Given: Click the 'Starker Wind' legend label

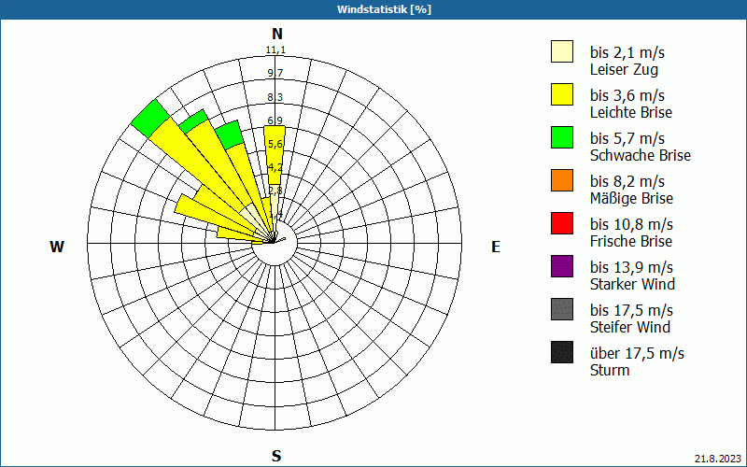Looking at the screenshot, I should (633, 284).
